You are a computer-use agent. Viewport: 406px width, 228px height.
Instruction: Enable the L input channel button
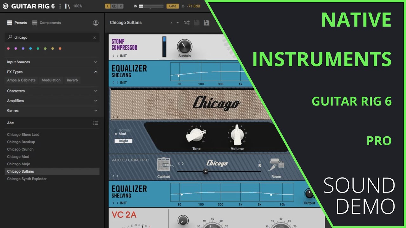click(108, 6)
